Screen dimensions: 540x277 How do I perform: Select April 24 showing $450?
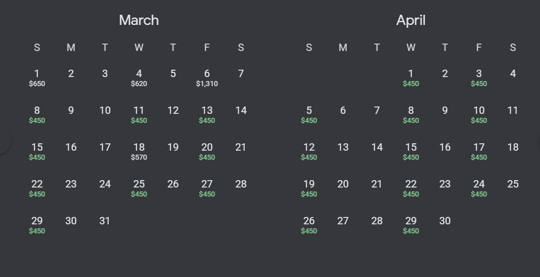(479, 188)
